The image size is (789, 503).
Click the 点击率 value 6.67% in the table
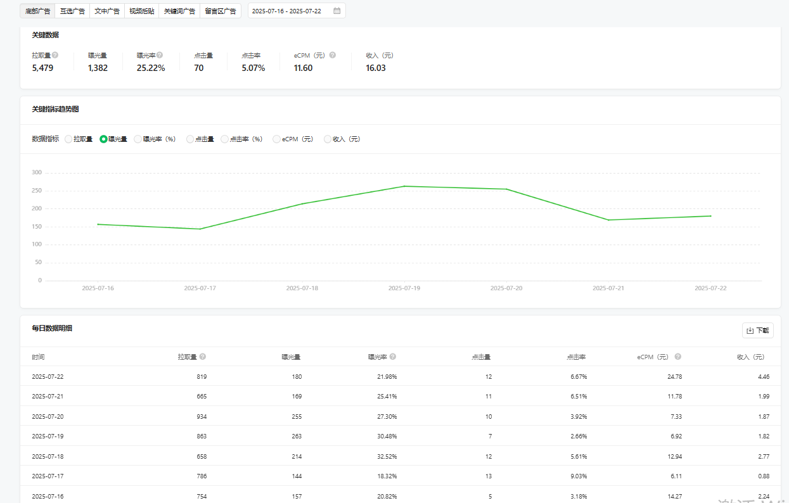point(579,377)
